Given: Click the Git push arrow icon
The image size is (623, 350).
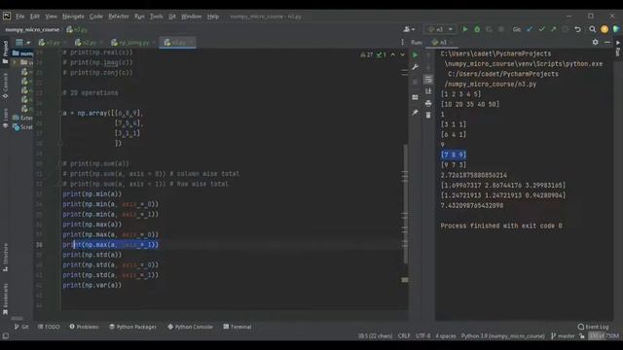Looking at the screenshot, I should (554, 29).
